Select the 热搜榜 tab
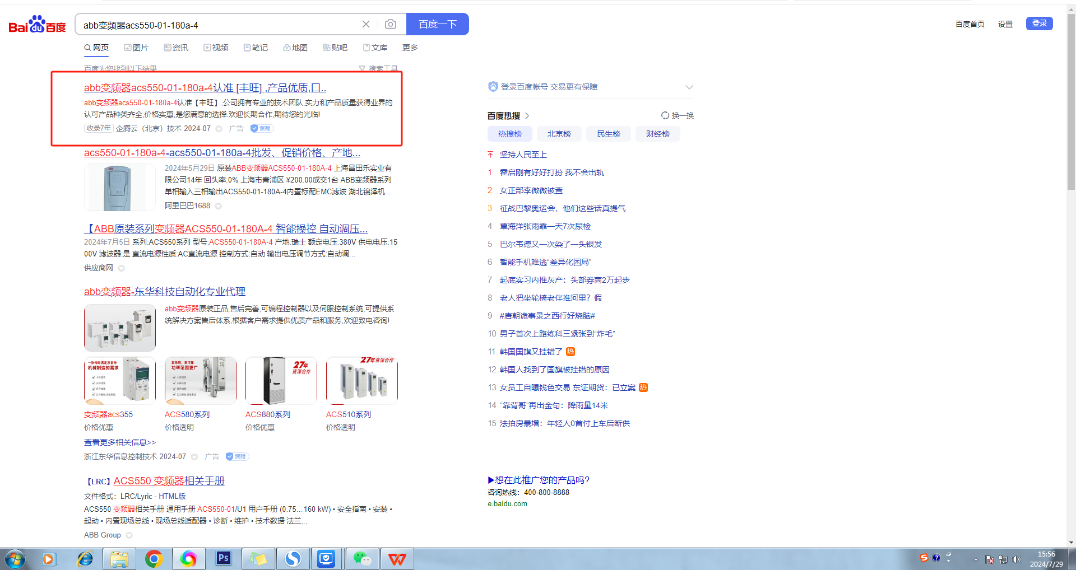Screen dimensions: 1076x570 click(510, 134)
